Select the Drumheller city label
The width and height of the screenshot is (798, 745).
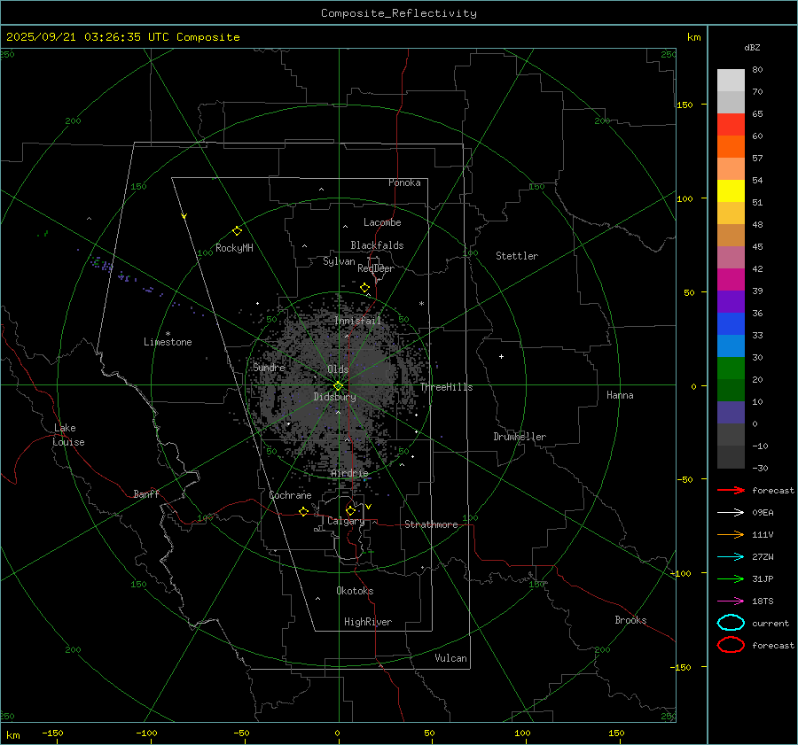click(520, 437)
